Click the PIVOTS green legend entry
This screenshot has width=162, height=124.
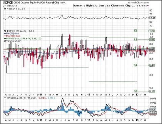pyautogui.click(x=23, y=39)
